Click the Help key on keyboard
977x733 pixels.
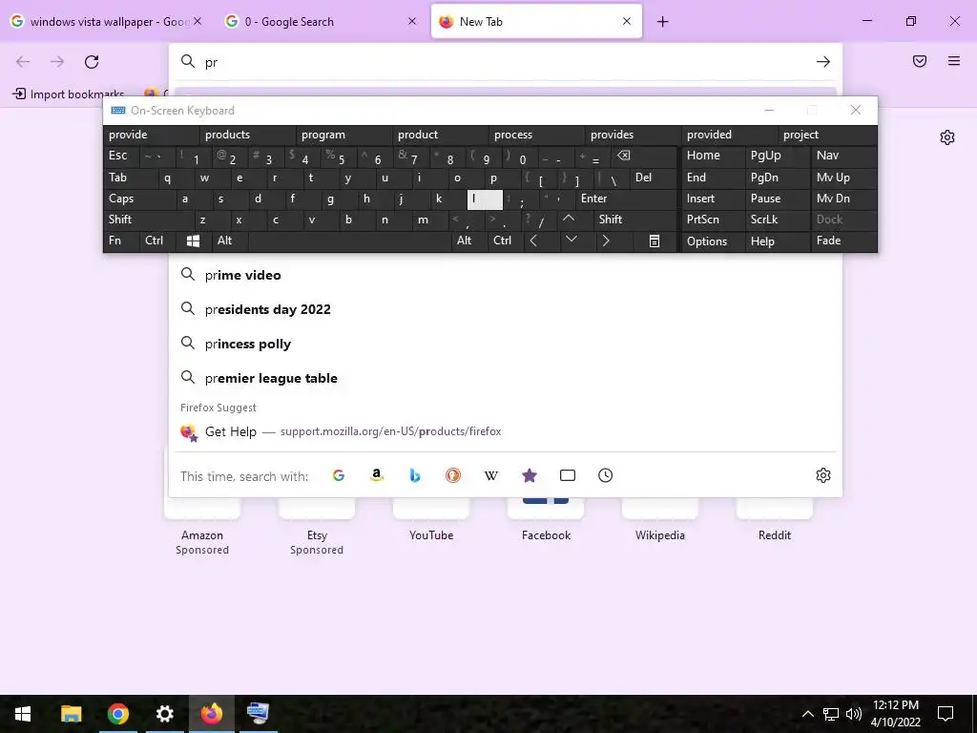point(777,241)
